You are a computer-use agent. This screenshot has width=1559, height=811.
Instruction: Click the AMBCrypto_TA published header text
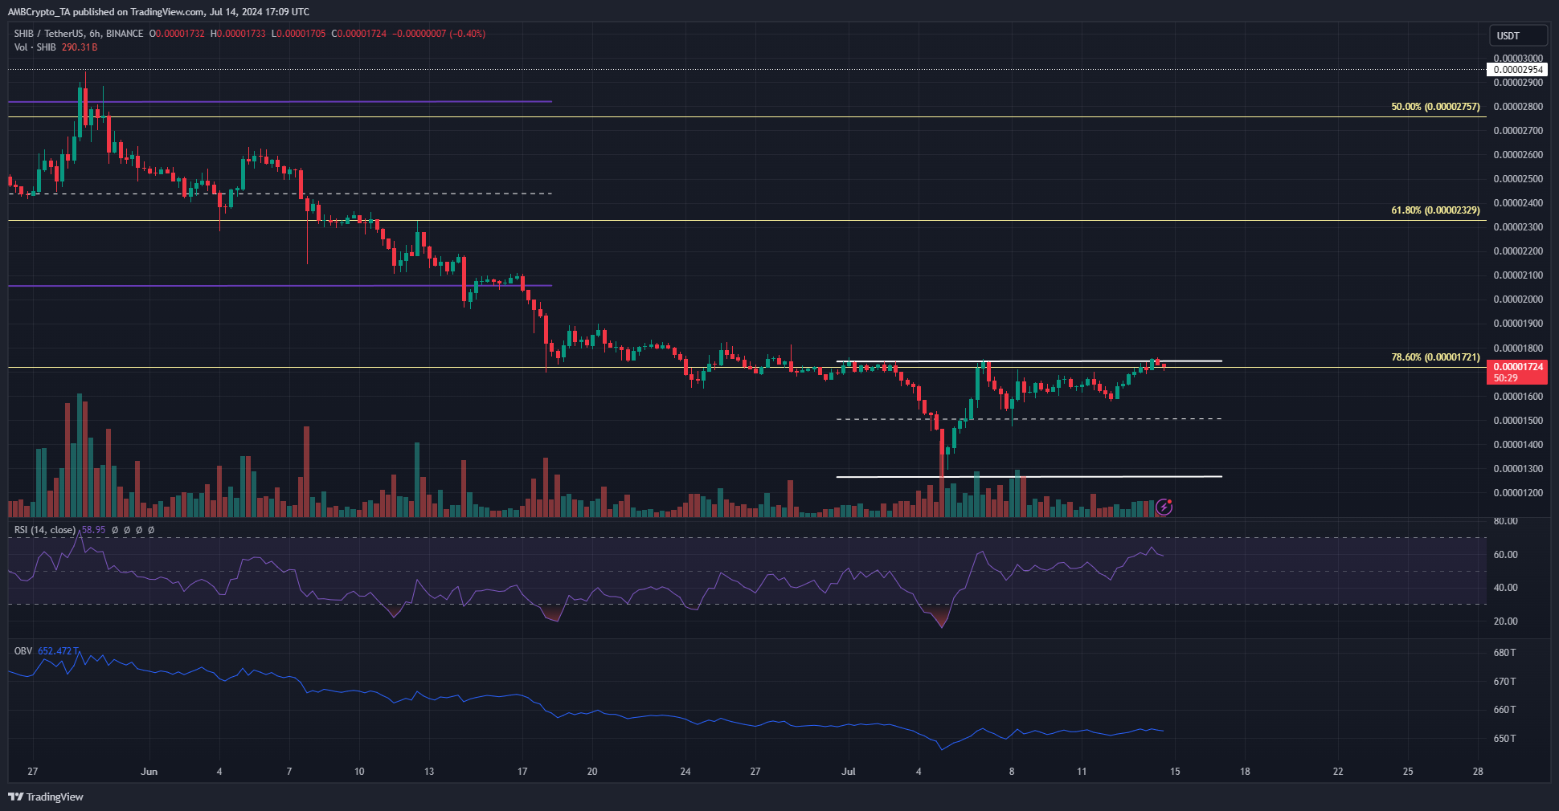coord(158,12)
